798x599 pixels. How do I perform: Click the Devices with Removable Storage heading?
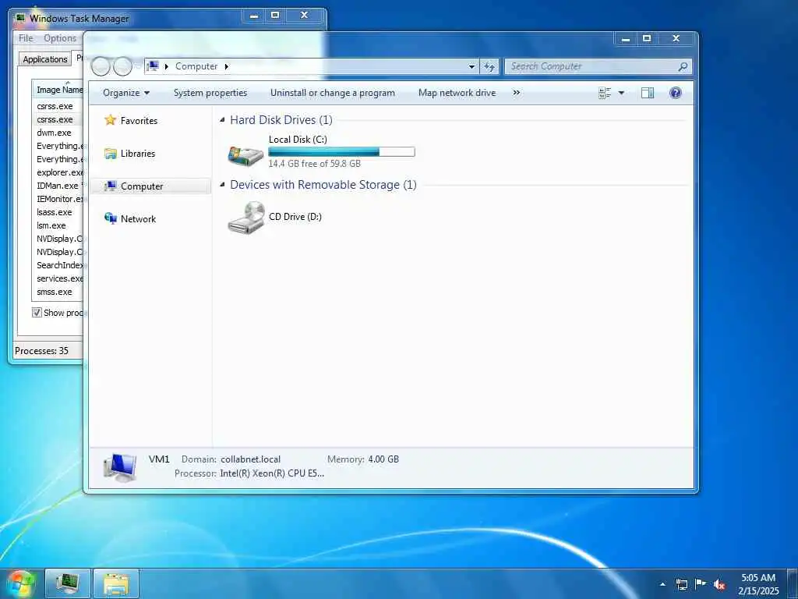[323, 184]
